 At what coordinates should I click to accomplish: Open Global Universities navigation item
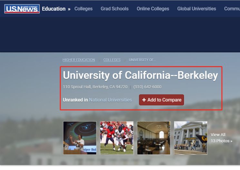click(x=197, y=9)
